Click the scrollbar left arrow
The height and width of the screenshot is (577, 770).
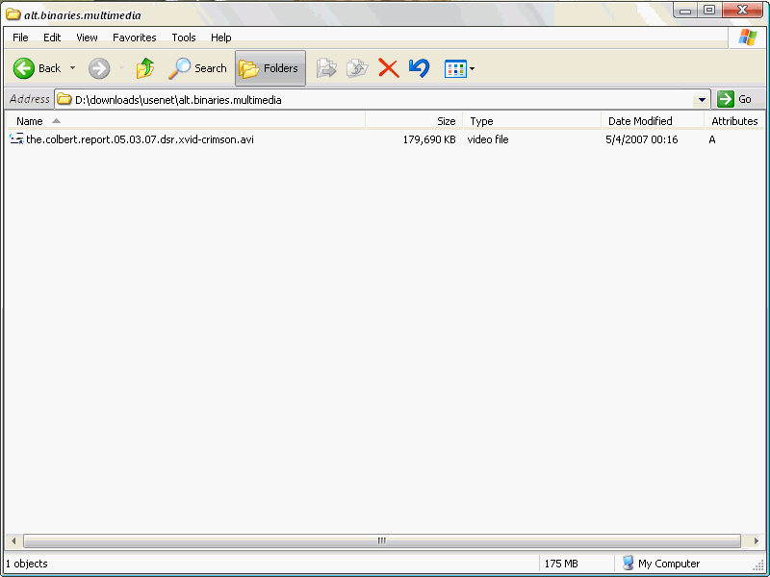(13, 540)
